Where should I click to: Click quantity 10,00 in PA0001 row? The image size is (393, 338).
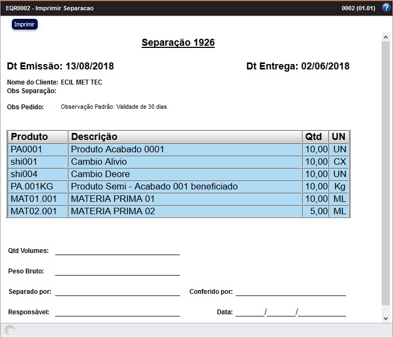(x=317, y=149)
